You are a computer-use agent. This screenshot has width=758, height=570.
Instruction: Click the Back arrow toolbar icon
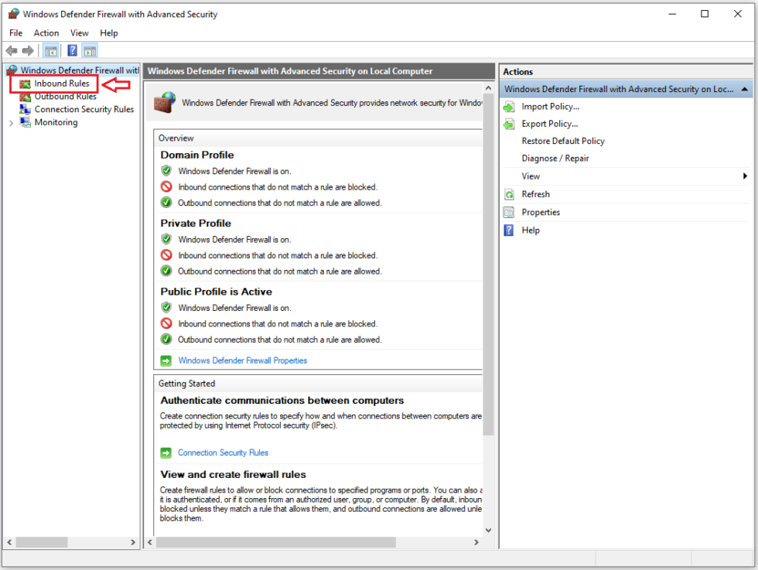(12, 51)
